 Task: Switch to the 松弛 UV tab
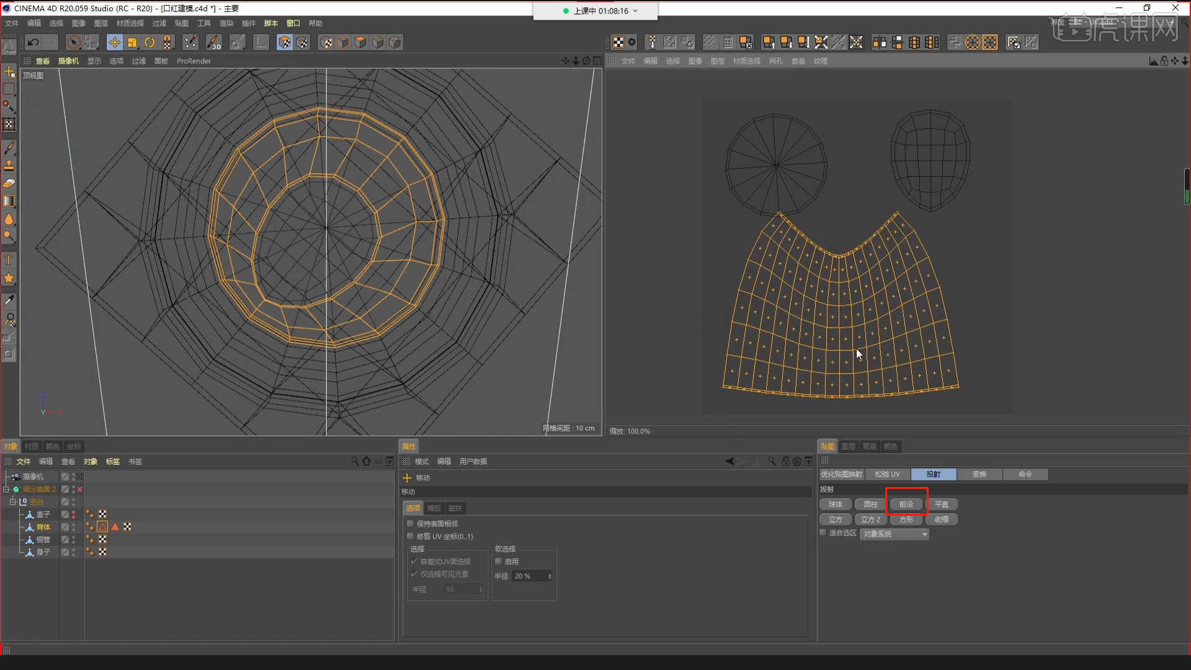point(888,474)
